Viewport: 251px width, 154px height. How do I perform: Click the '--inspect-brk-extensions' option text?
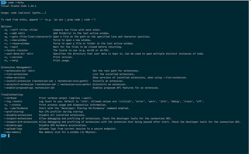pyautogui.click(x=21, y=122)
